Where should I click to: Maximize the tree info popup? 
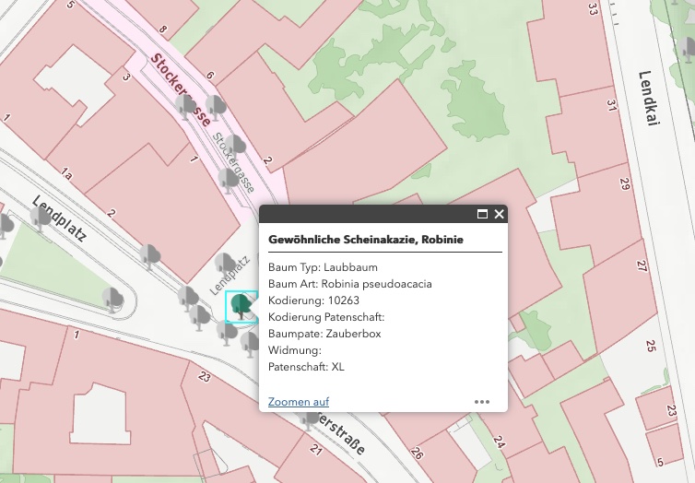(x=482, y=214)
